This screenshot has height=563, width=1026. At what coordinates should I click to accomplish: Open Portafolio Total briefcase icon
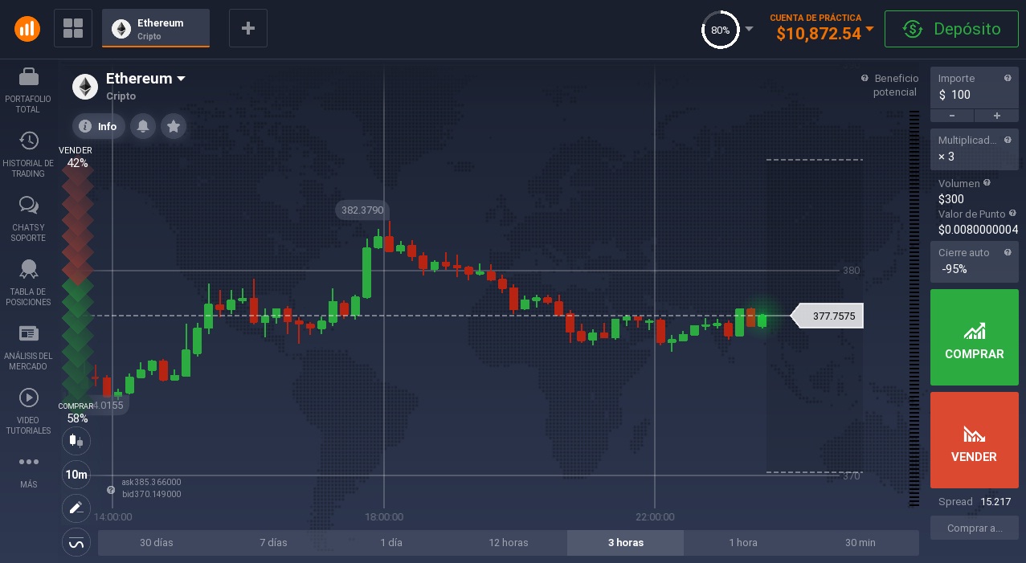(x=28, y=77)
